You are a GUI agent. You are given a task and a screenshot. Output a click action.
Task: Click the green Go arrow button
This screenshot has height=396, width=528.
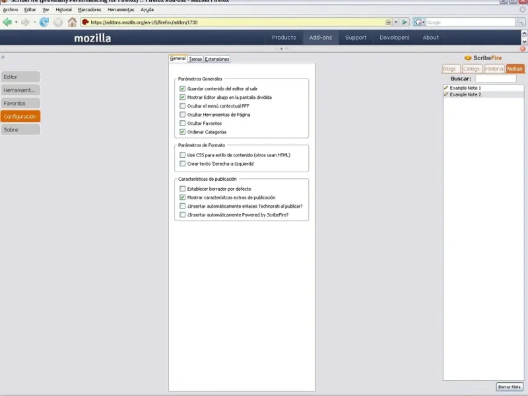(x=405, y=22)
